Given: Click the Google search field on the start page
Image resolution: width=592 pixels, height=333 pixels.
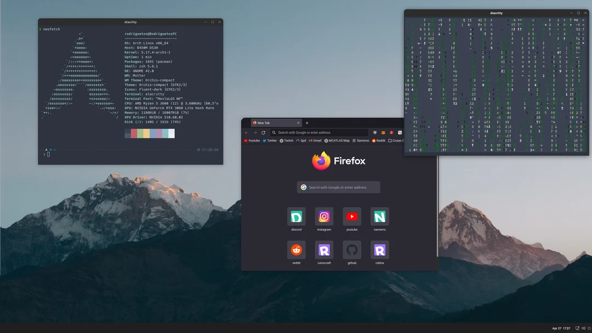Looking at the screenshot, I should tap(338, 187).
